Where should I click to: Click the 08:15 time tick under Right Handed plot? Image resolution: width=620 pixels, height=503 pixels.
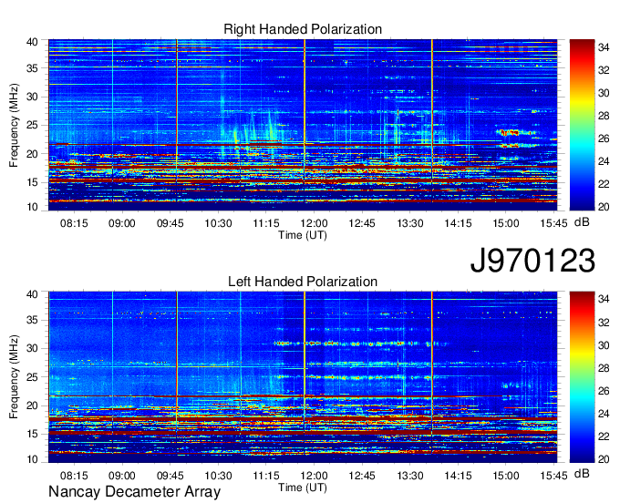point(74,223)
